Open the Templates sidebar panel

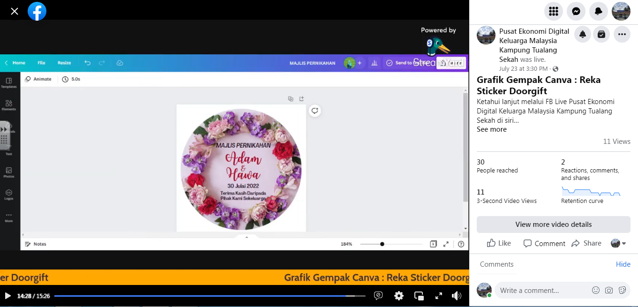click(8, 83)
